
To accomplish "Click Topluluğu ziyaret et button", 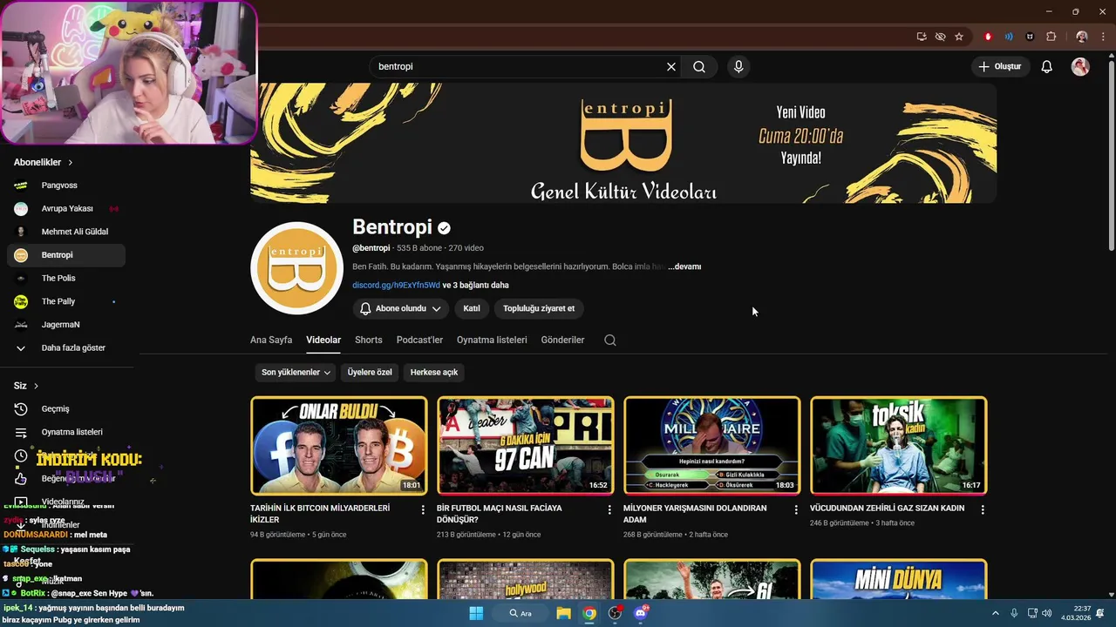I will 539,308.
